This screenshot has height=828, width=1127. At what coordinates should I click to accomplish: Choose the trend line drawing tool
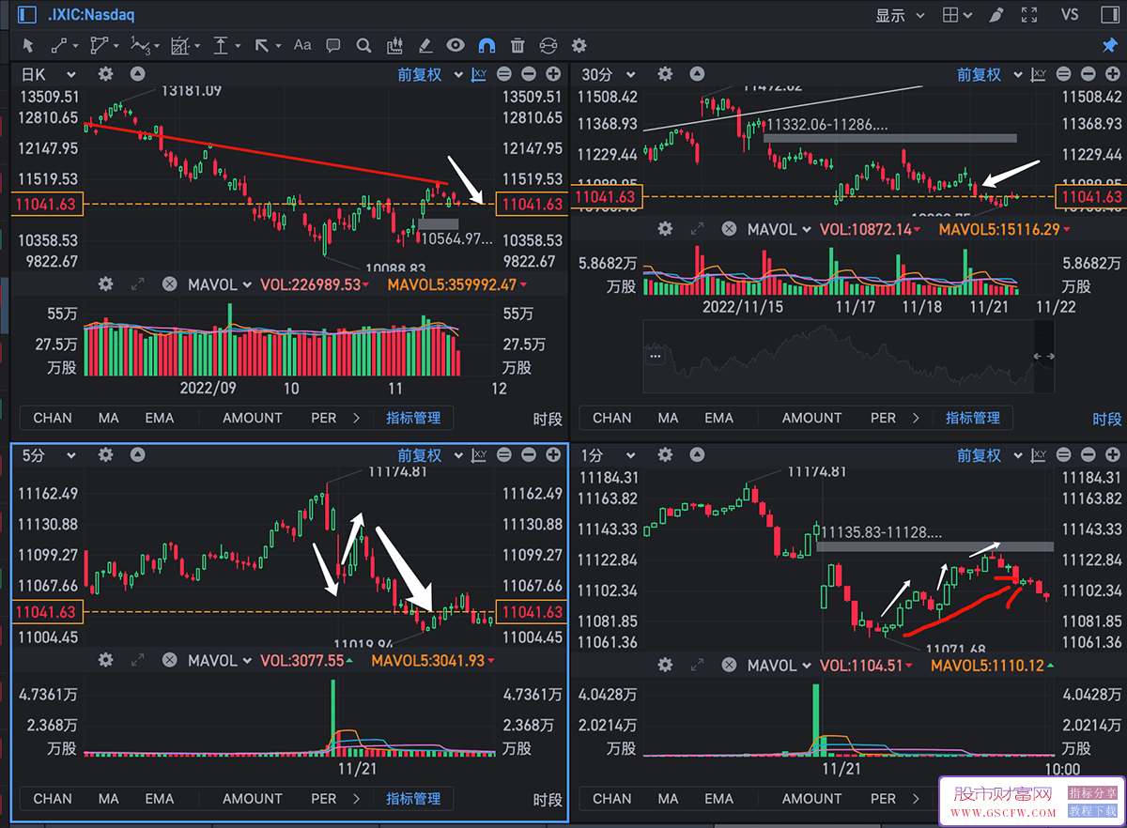59,45
